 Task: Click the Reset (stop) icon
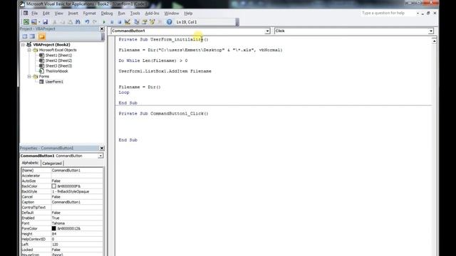pyautogui.click(x=120, y=22)
